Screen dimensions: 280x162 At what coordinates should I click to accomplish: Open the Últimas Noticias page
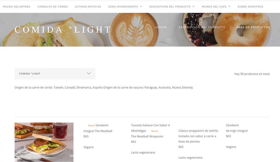coord(88,7)
